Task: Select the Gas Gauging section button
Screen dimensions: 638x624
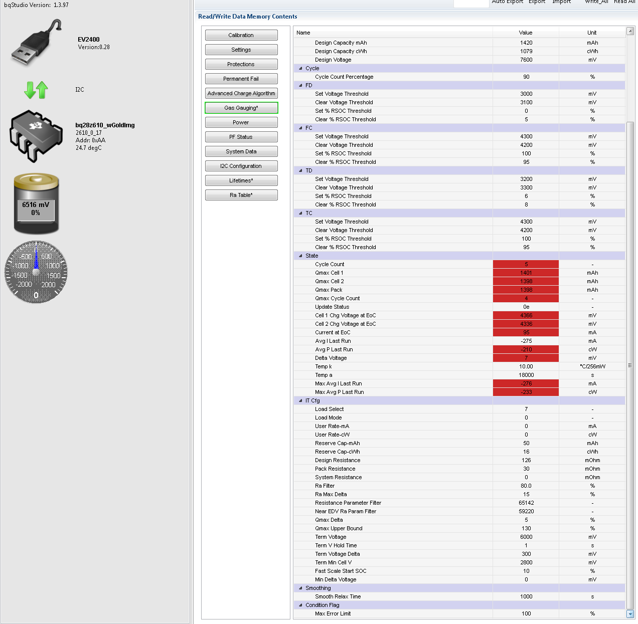Action: point(241,108)
